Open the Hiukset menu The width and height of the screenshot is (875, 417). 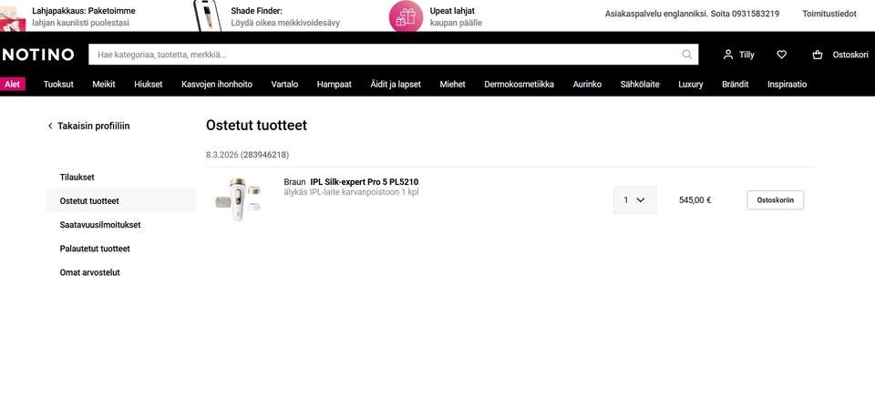[149, 84]
